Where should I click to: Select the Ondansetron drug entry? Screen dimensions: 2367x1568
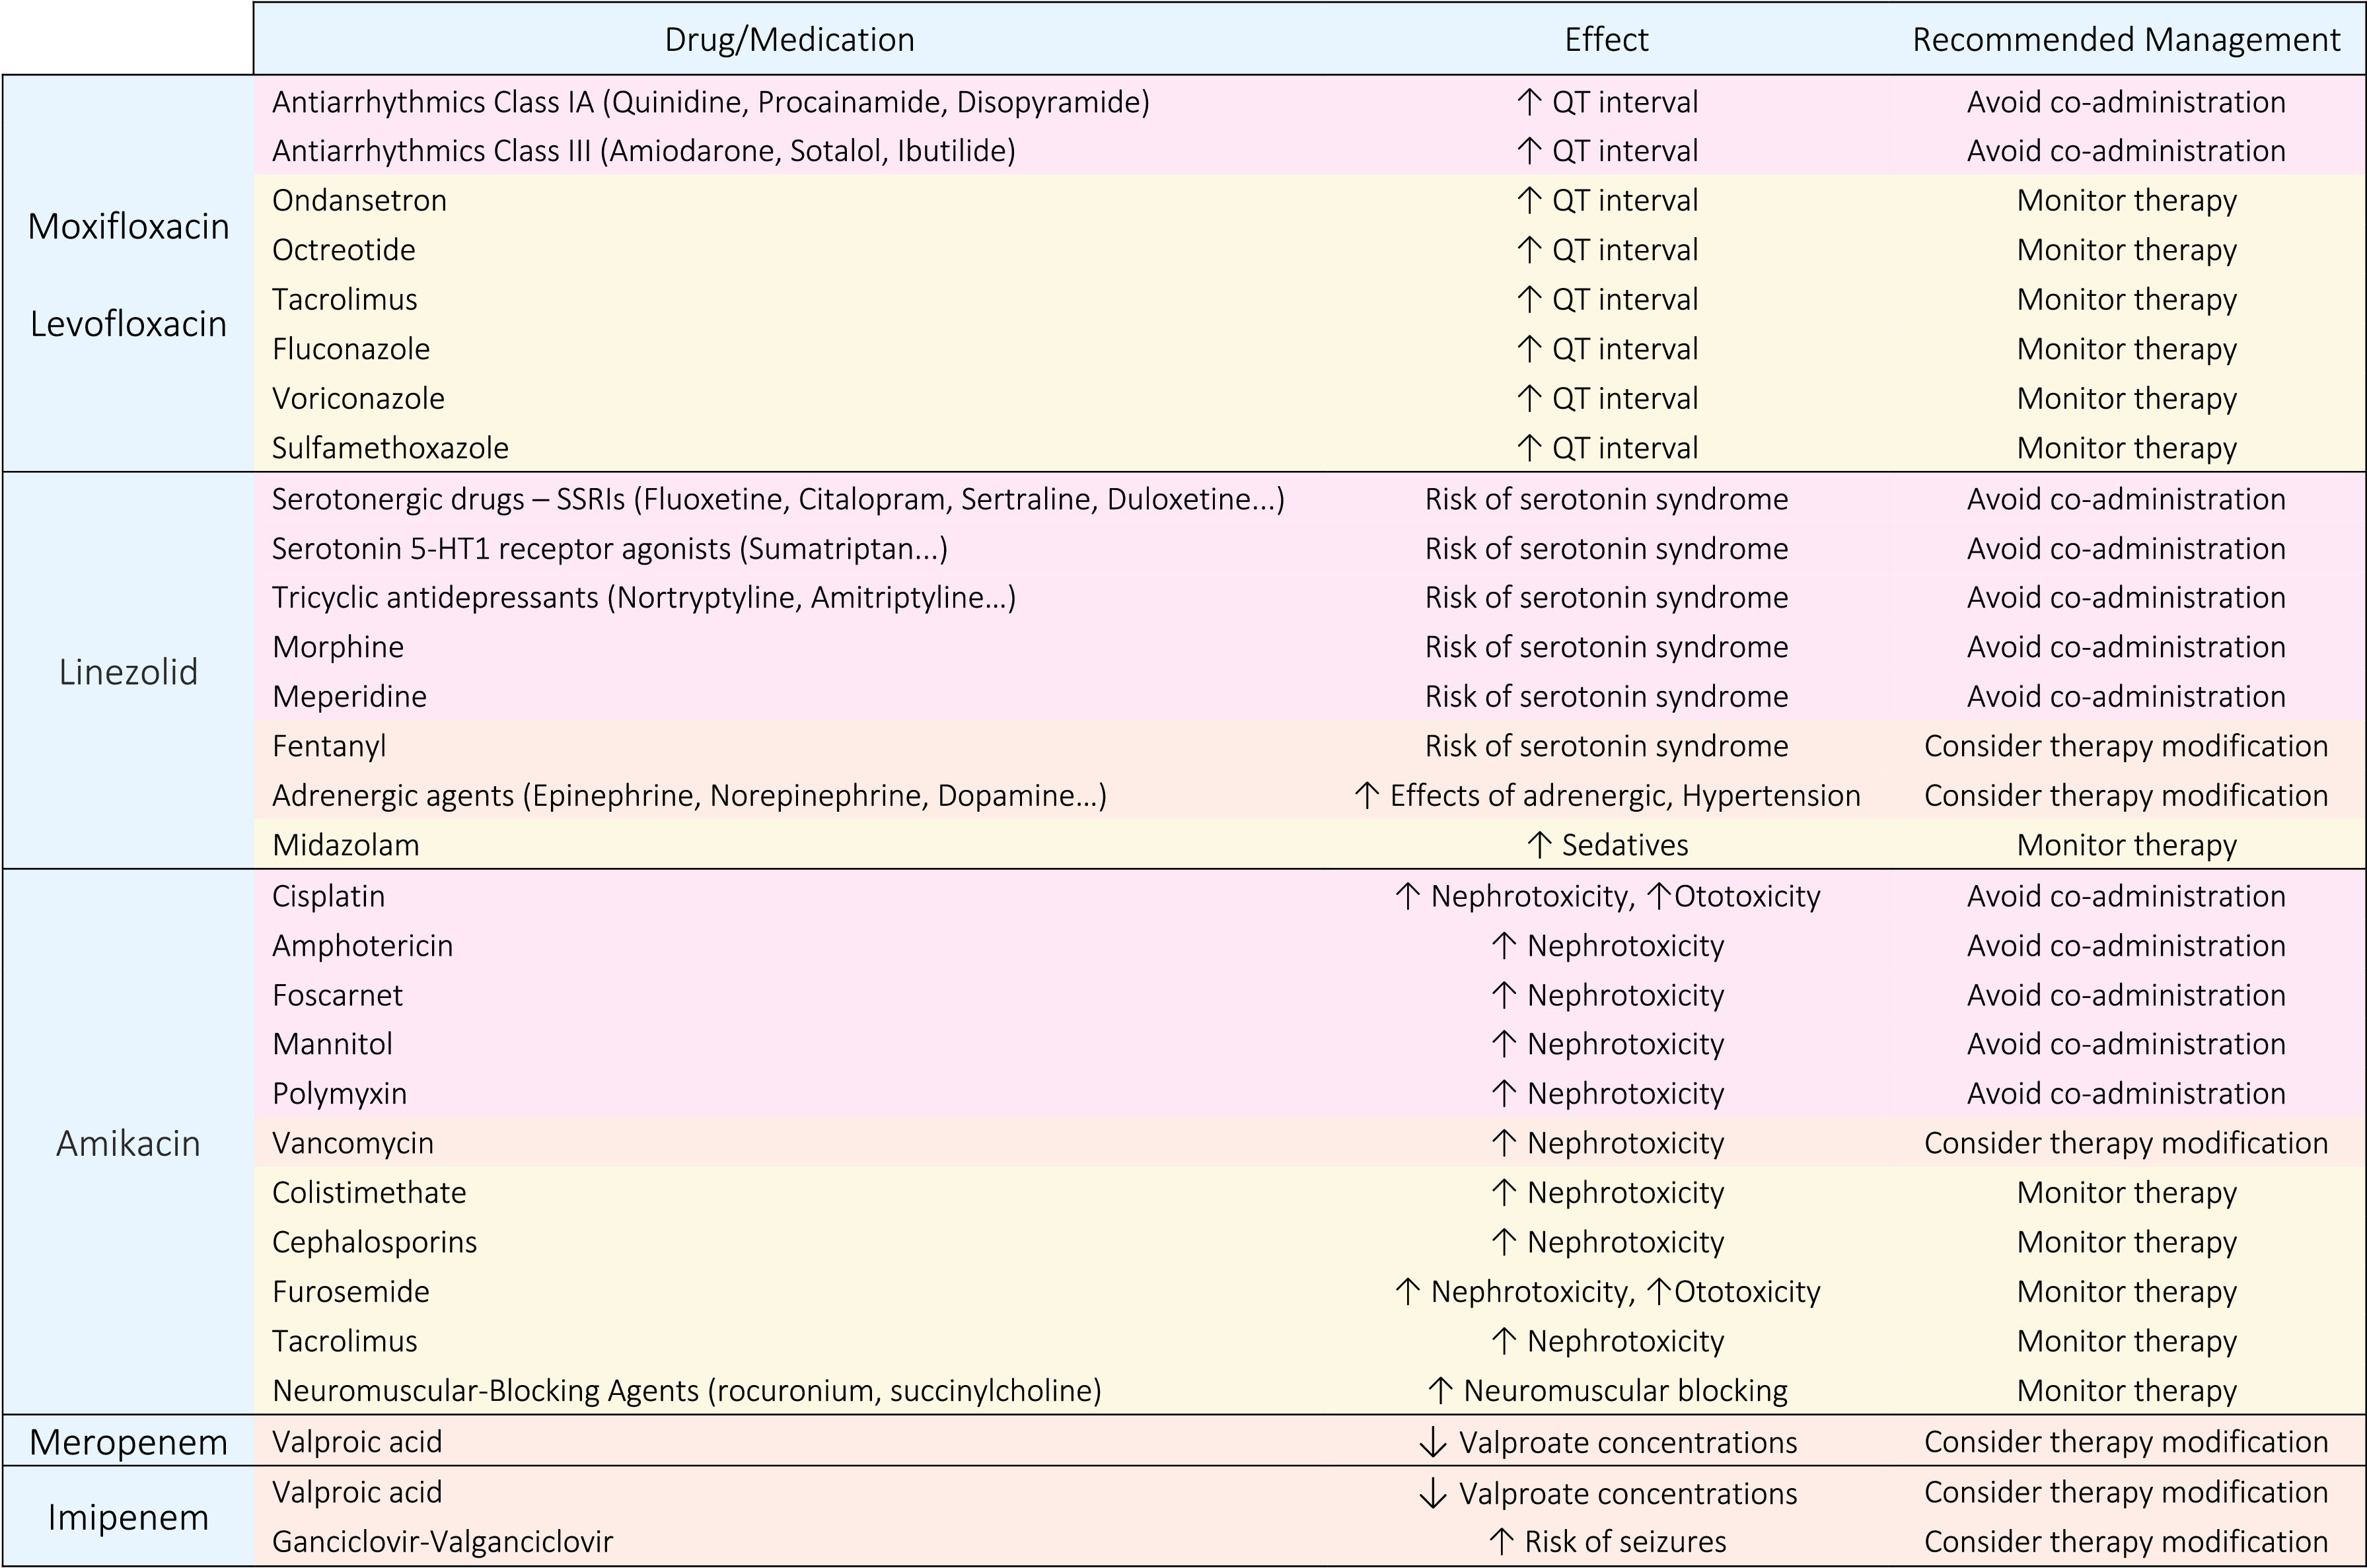point(359,200)
